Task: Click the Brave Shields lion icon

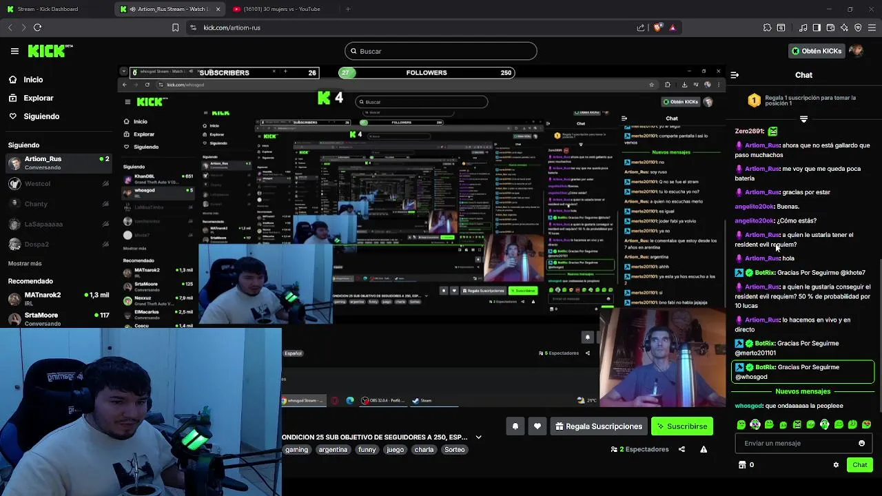Action: coord(657,28)
